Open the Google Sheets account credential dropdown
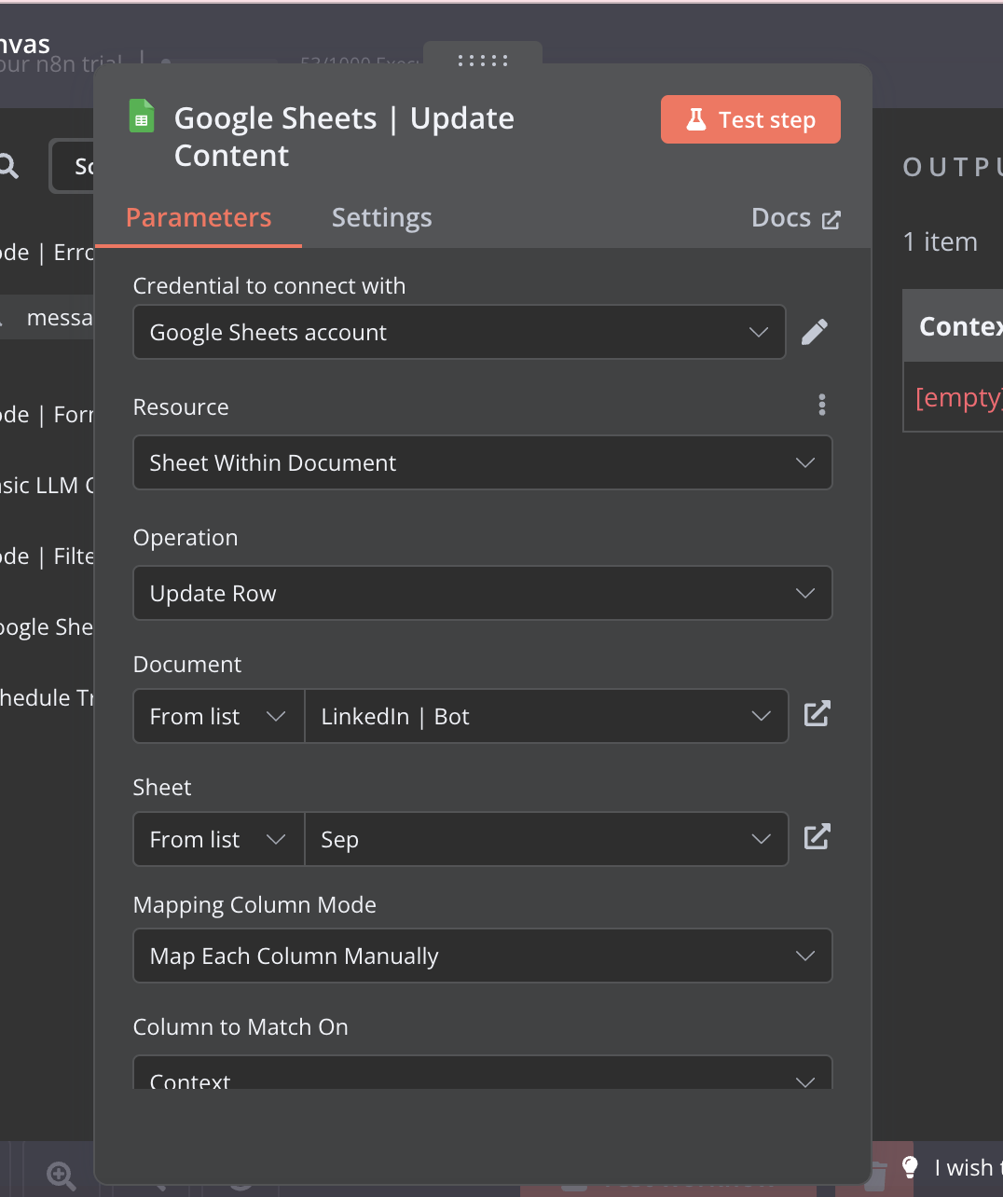 coord(460,332)
